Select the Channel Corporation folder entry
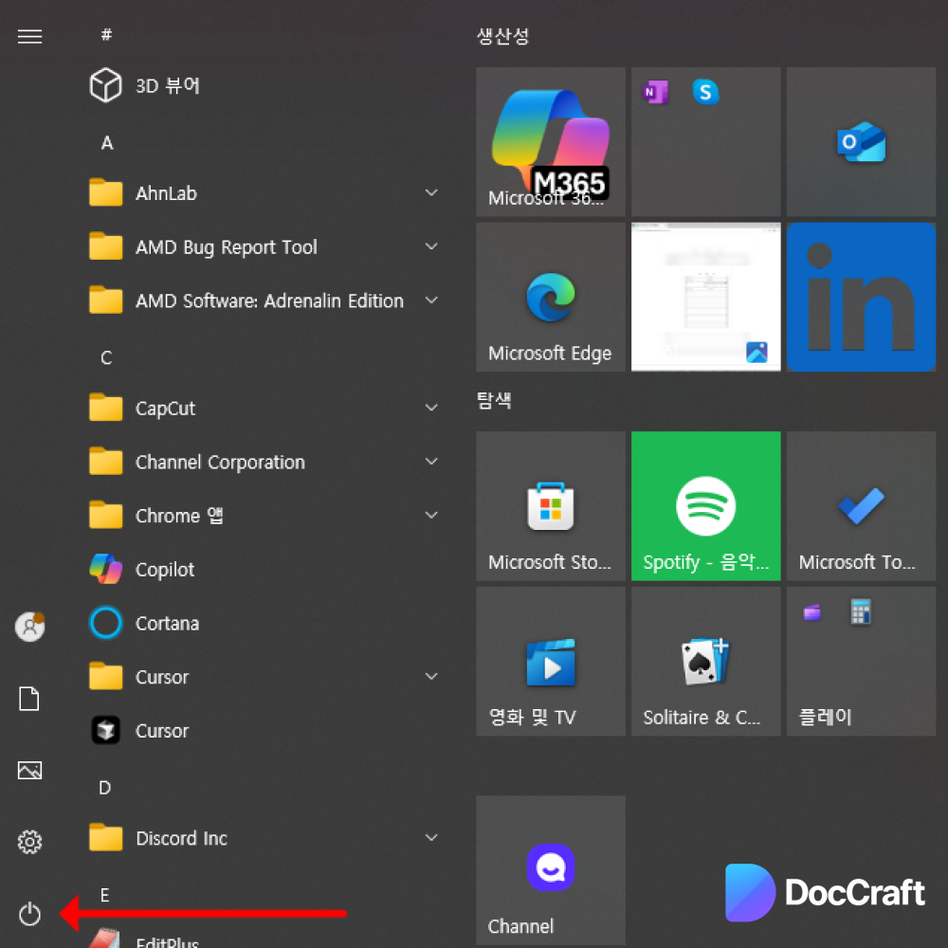This screenshot has height=948, width=948. [x=264, y=462]
